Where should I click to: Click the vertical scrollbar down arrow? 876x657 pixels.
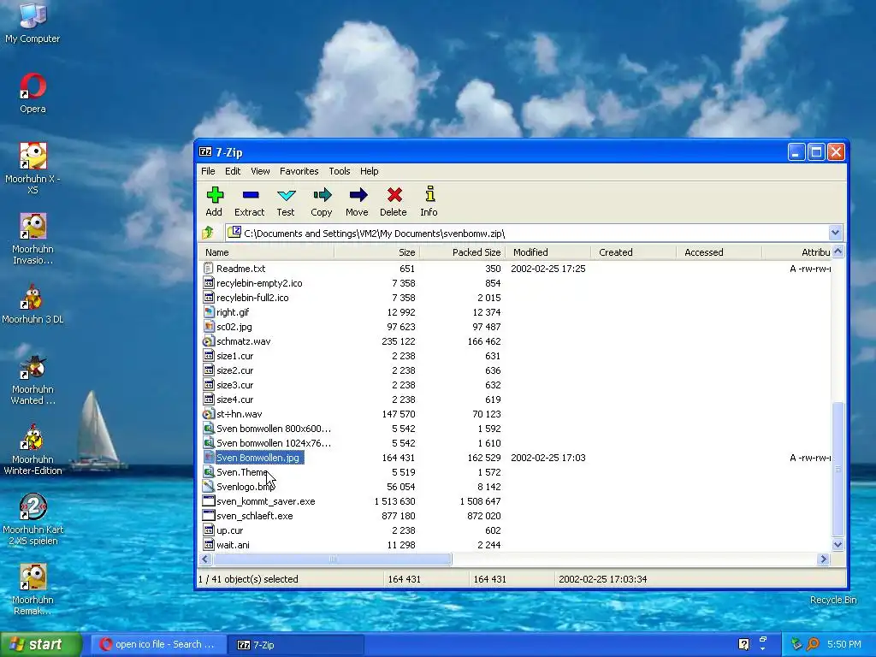coord(838,545)
